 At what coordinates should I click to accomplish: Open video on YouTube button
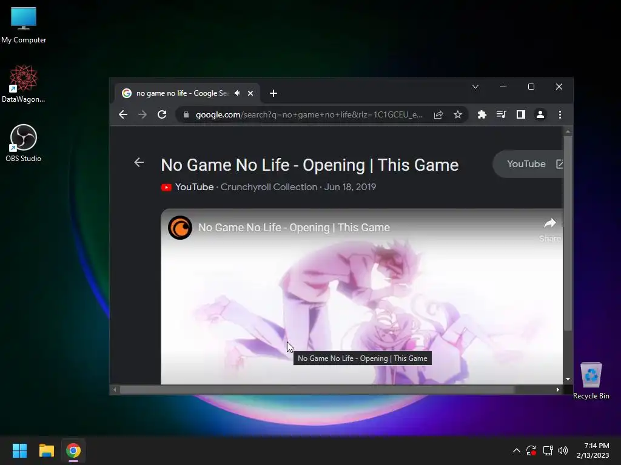point(528,163)
